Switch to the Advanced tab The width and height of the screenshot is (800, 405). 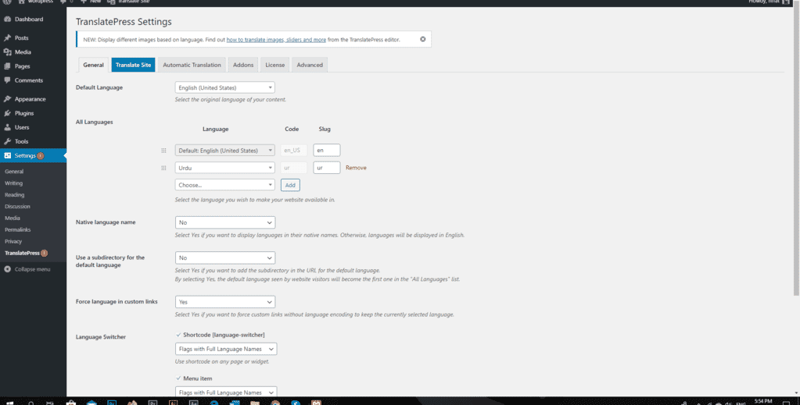click(x=310, y=65)
